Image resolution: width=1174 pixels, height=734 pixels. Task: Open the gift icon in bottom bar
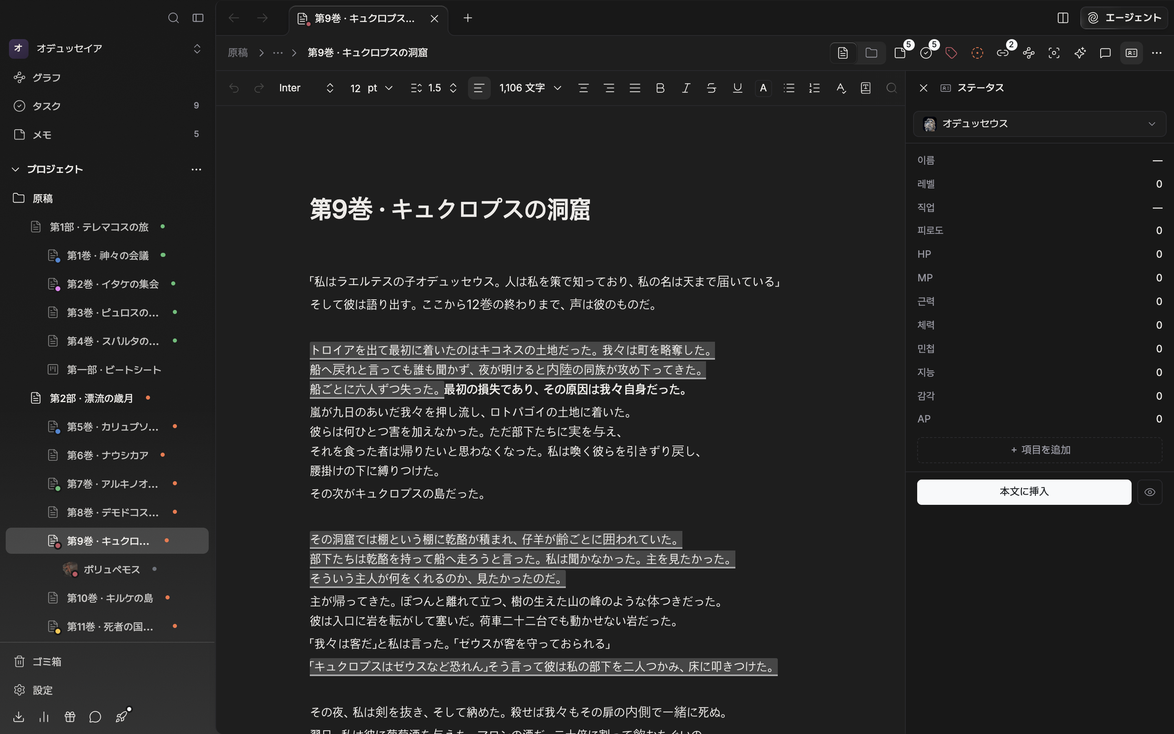(70, 716)
